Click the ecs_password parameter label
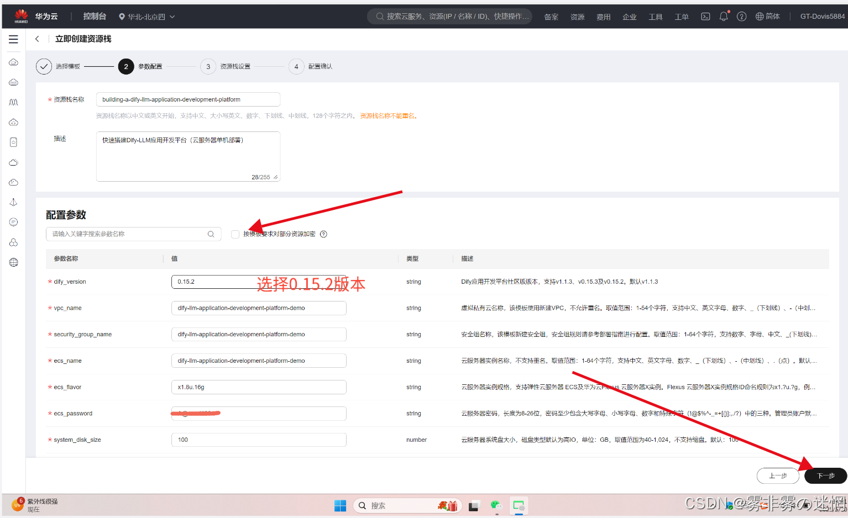 click(x=73, y=414)
